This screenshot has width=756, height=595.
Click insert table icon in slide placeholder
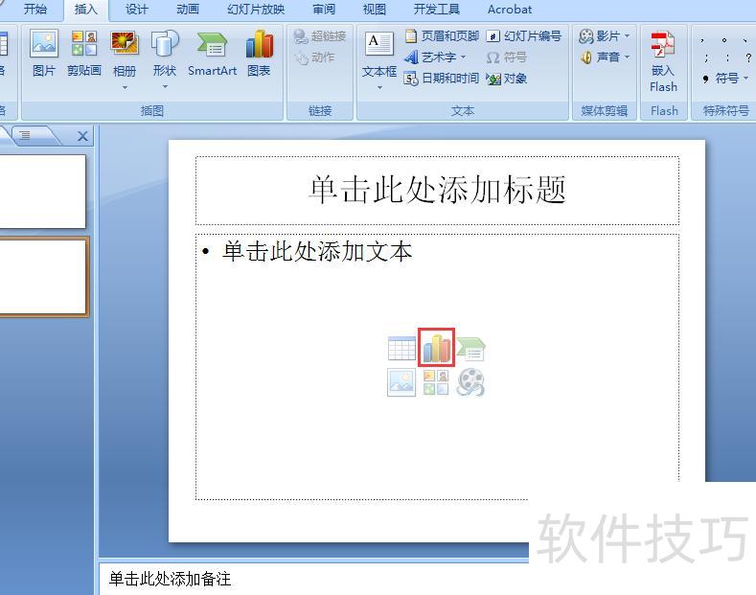(x=401, y=348)
